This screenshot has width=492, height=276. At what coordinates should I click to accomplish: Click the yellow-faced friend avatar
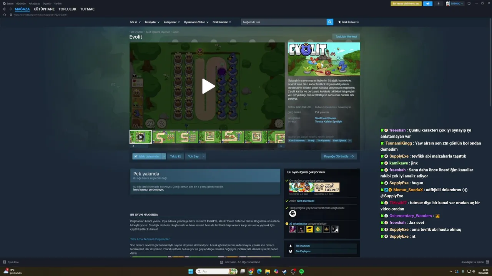(x=309, y=229)
